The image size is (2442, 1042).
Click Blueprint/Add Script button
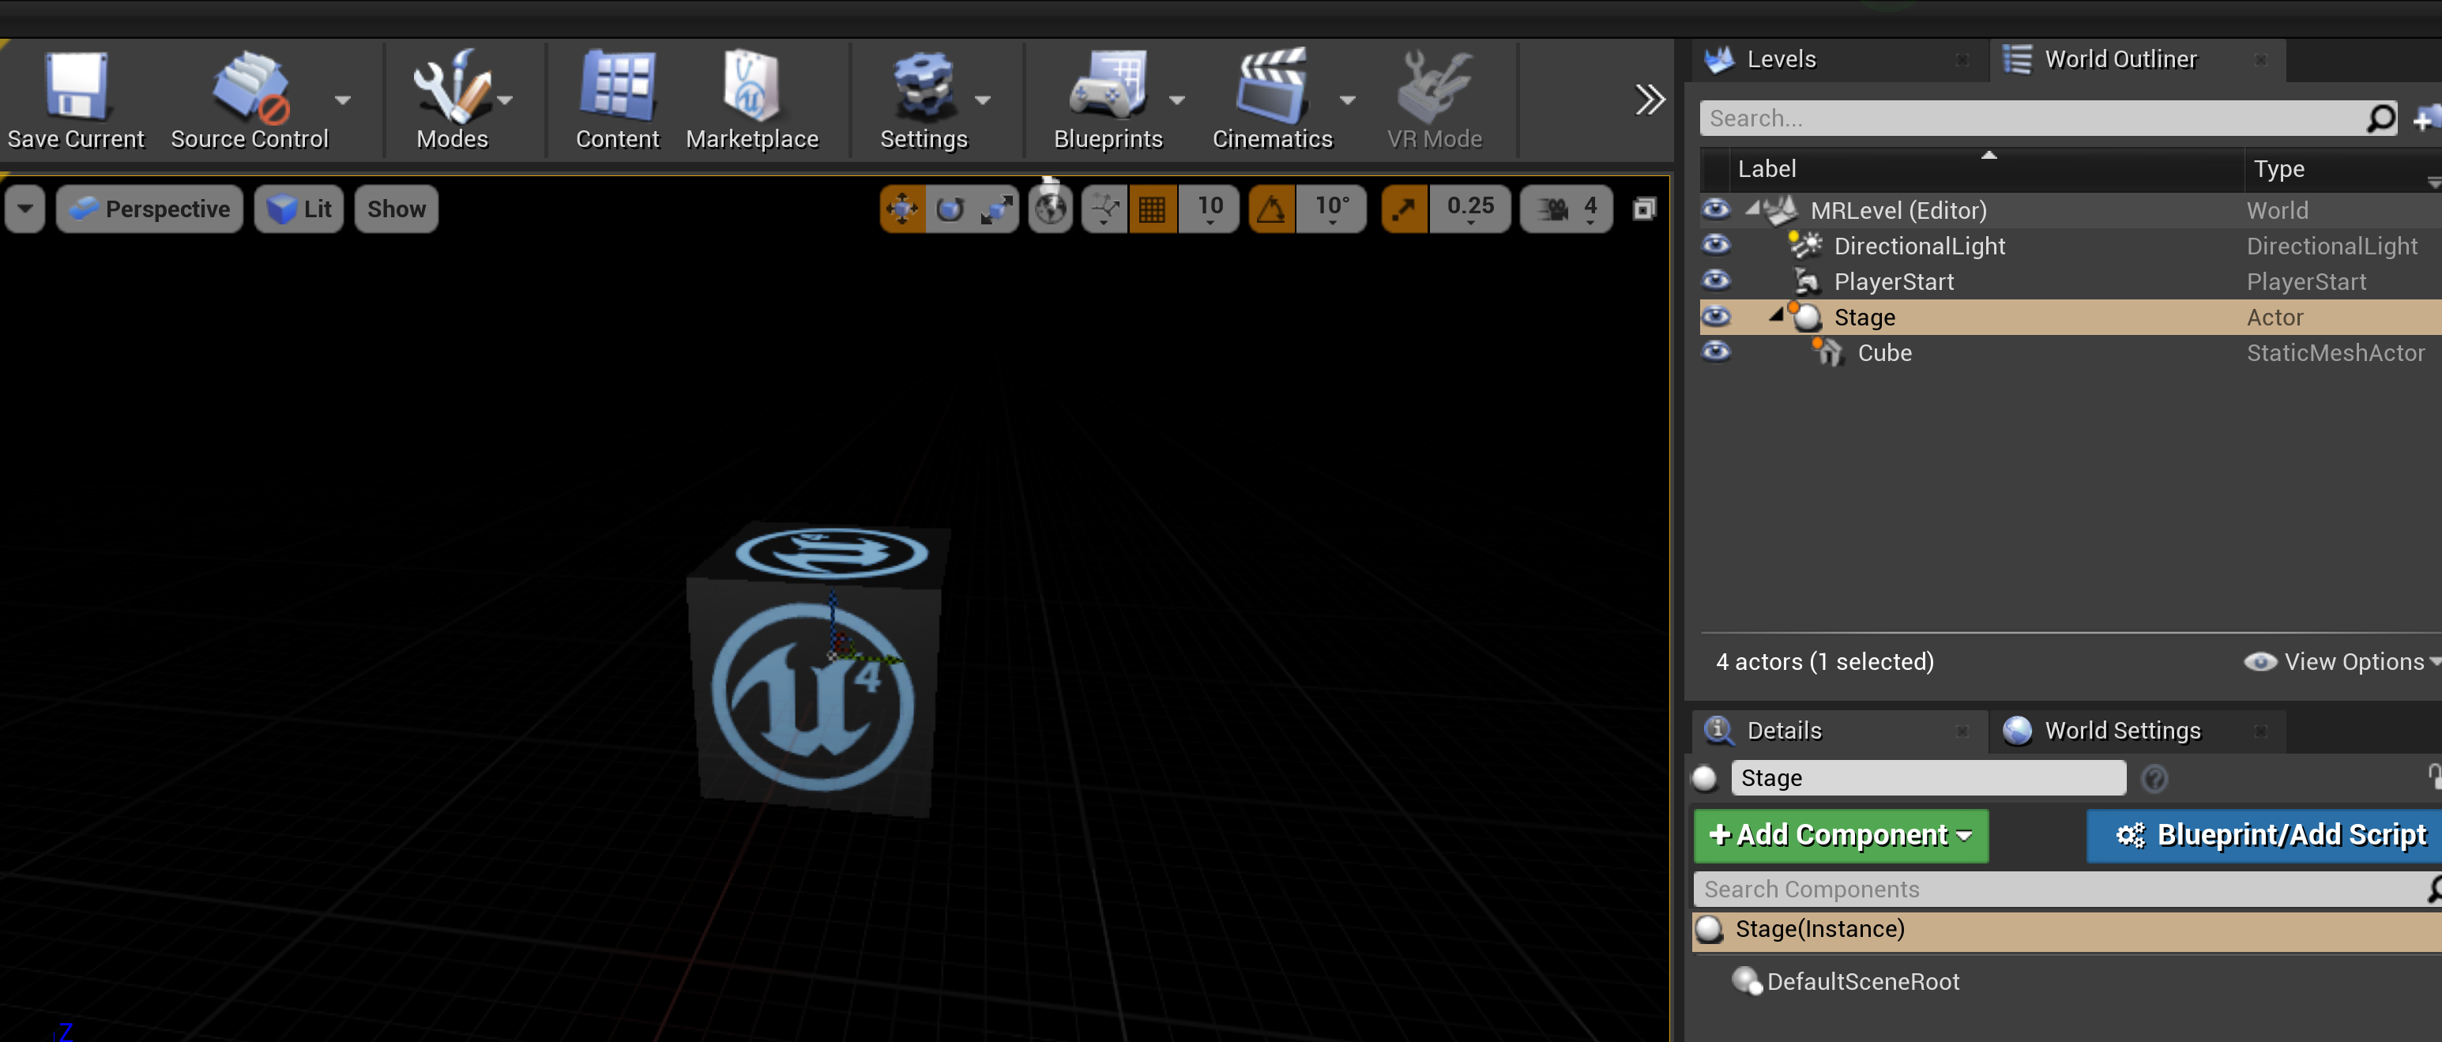pos(2265,835)
